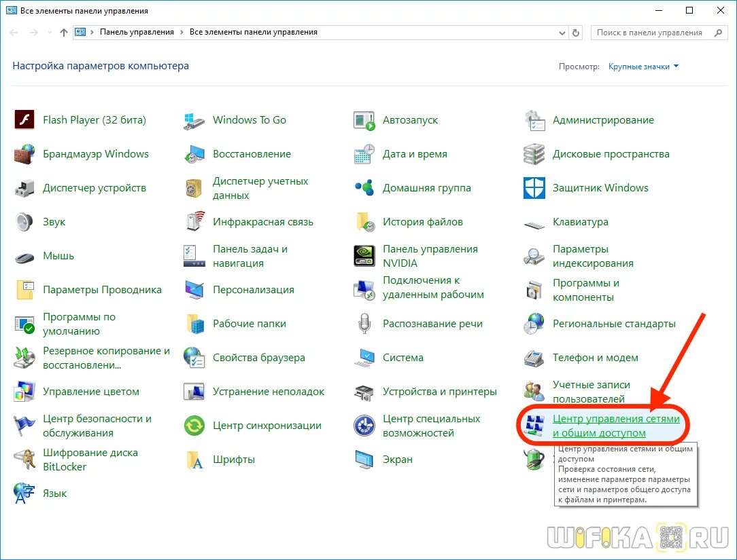Open the Шрифты fonts icon
Viewport: 737px width, 560px height.
pyautogui.click(x=194, y=460)
